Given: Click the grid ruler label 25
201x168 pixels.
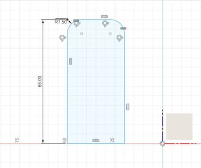Looking at the screenshot, I should [x=113, y=140].
